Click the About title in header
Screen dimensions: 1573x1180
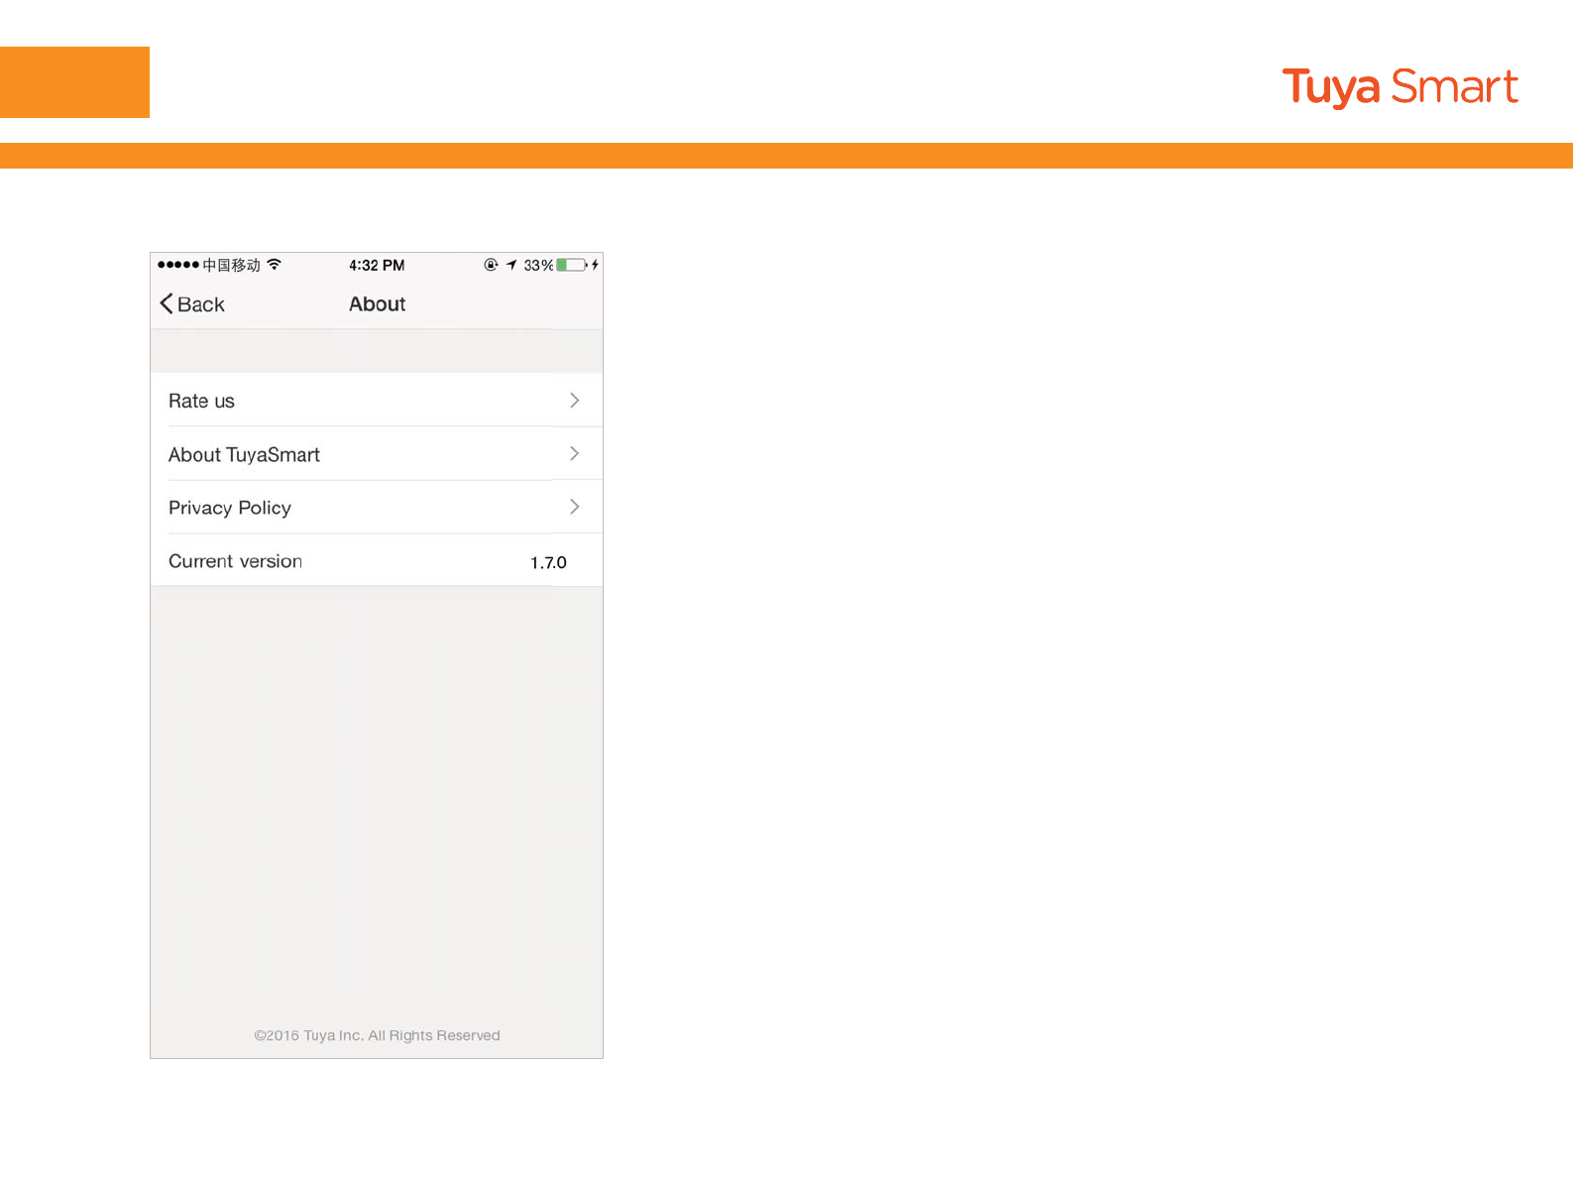377,304
